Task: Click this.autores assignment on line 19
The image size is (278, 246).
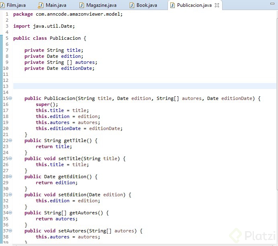Action: [x=68, y=122]
